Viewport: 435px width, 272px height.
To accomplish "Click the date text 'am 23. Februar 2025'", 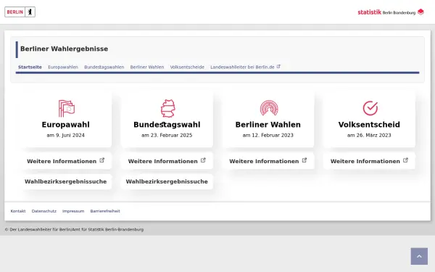I will (167, 135).
